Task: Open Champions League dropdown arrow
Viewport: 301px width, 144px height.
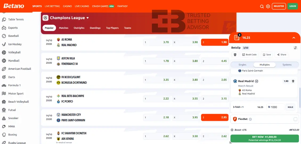Action: pyautogui.click(x=88, y=18)
